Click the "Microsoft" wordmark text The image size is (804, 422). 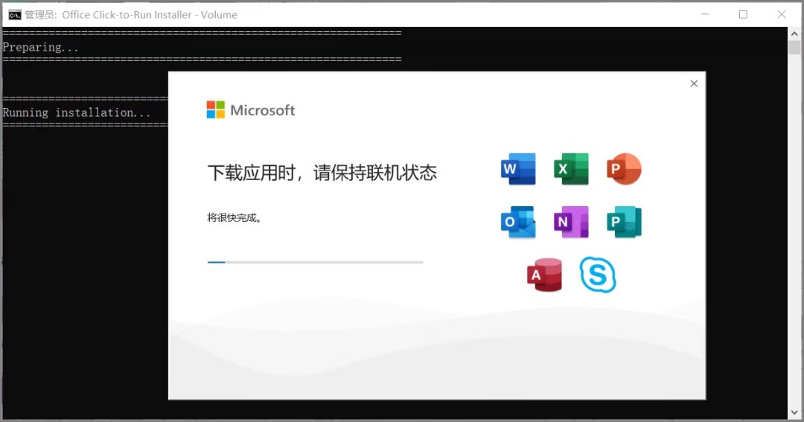tap(263, 110)
